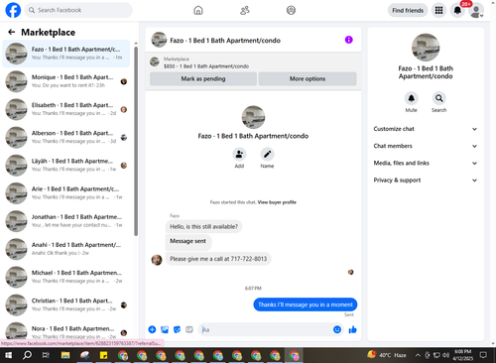
Task: Open Nora conversation
Action: pyautogui.click(x=66, y=331)
